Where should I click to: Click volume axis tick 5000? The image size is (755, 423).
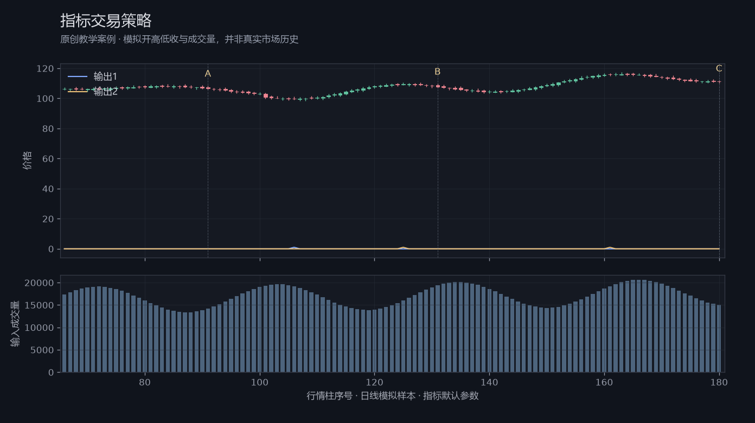point(43,350)
